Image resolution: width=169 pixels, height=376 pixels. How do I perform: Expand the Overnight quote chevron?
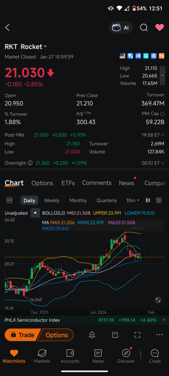(x=163, y=163)
